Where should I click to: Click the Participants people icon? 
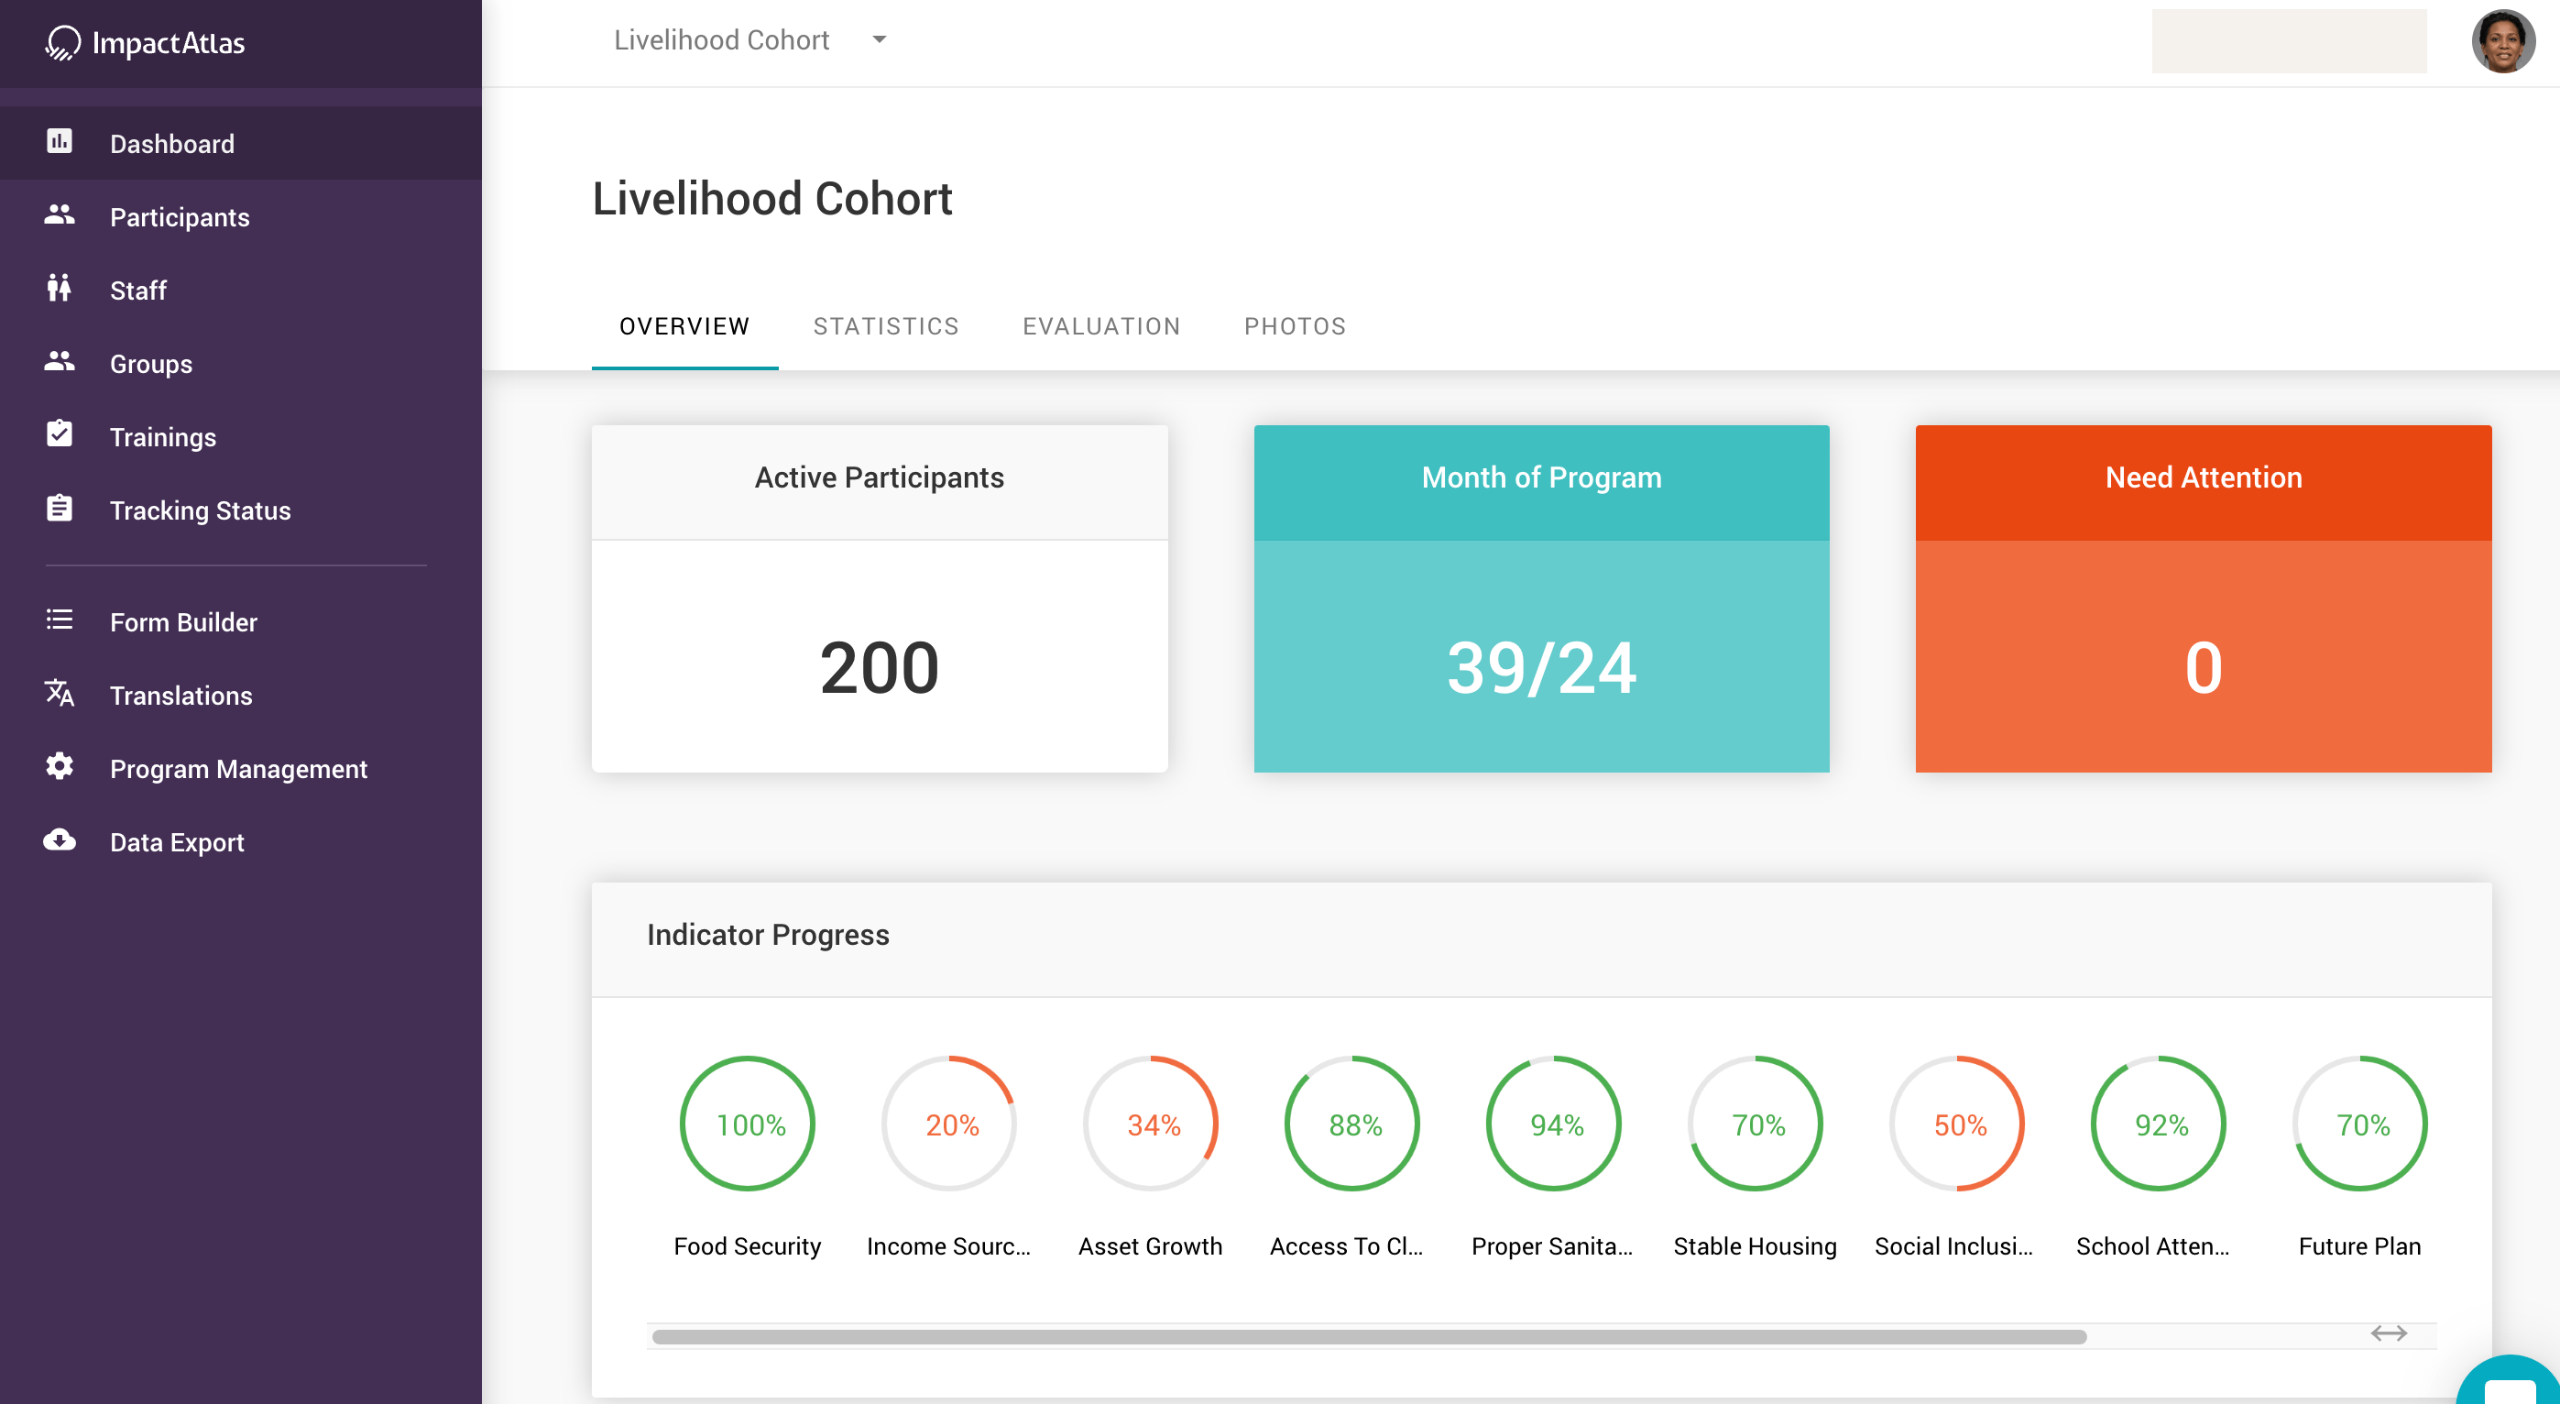tap(60, 214)
